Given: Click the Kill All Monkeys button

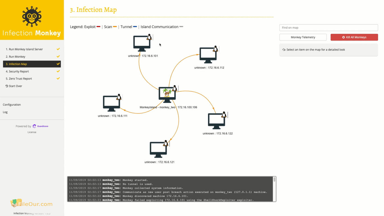Looking at the screenshot, I should [354, 37].
